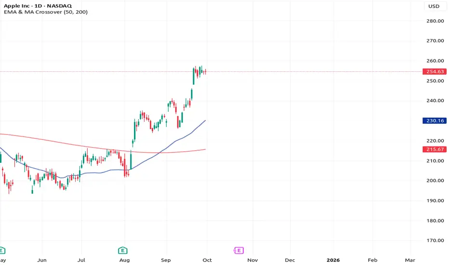This screenshot has width=449, height=265.
Task: Click the Feb label on time axis
Action: (x=373, y=260)
